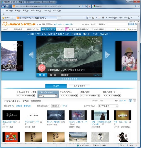The width and height of the screenshot is (141, 148).
Task: Open 特選プレミアム navigation tab
Action: tap(33, 29)
